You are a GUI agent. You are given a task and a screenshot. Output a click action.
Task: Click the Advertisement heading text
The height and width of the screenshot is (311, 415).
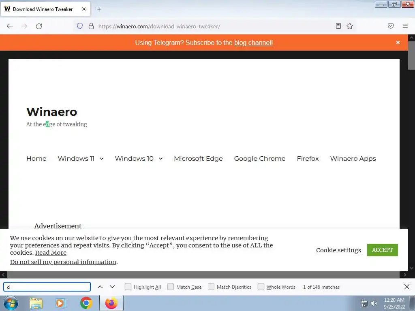pos(58,226)
